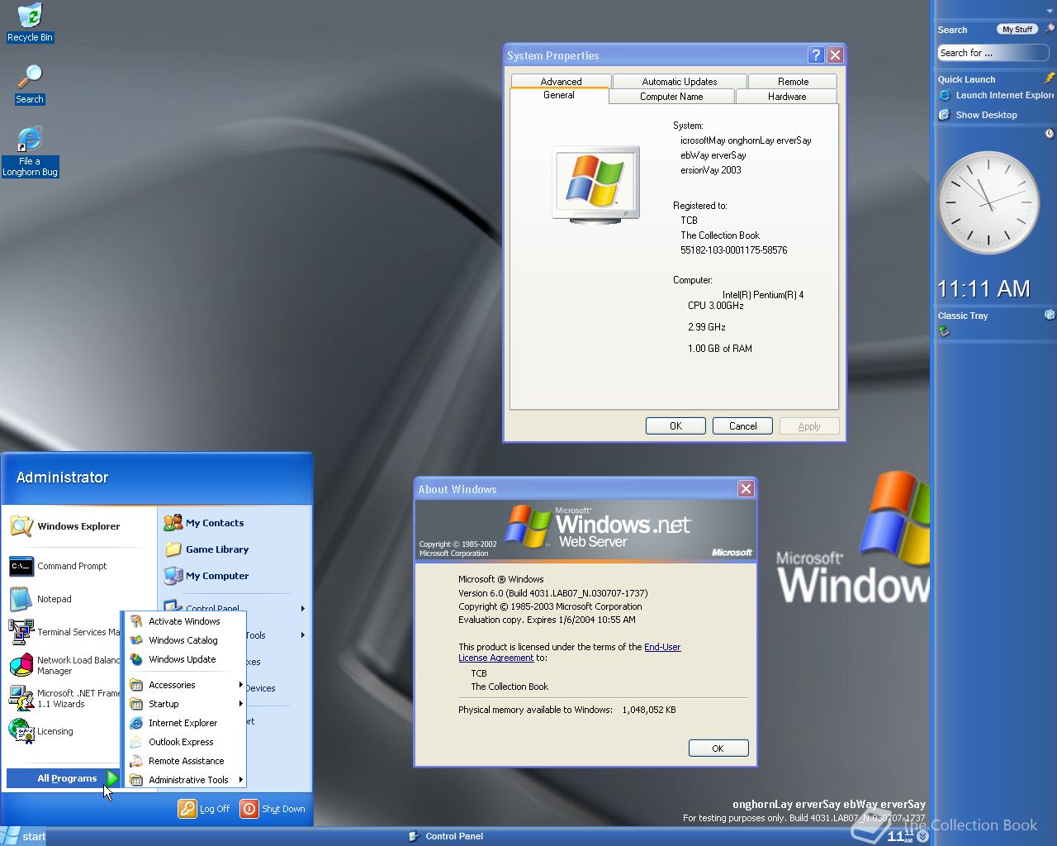Open Terminal Services Manager entry
The image size is (1057, 846).
click(x=64, y=632)
